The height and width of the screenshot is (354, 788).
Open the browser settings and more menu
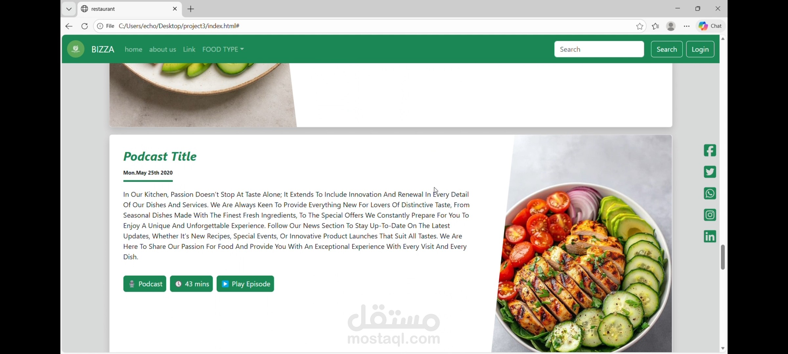click(687, 26)
